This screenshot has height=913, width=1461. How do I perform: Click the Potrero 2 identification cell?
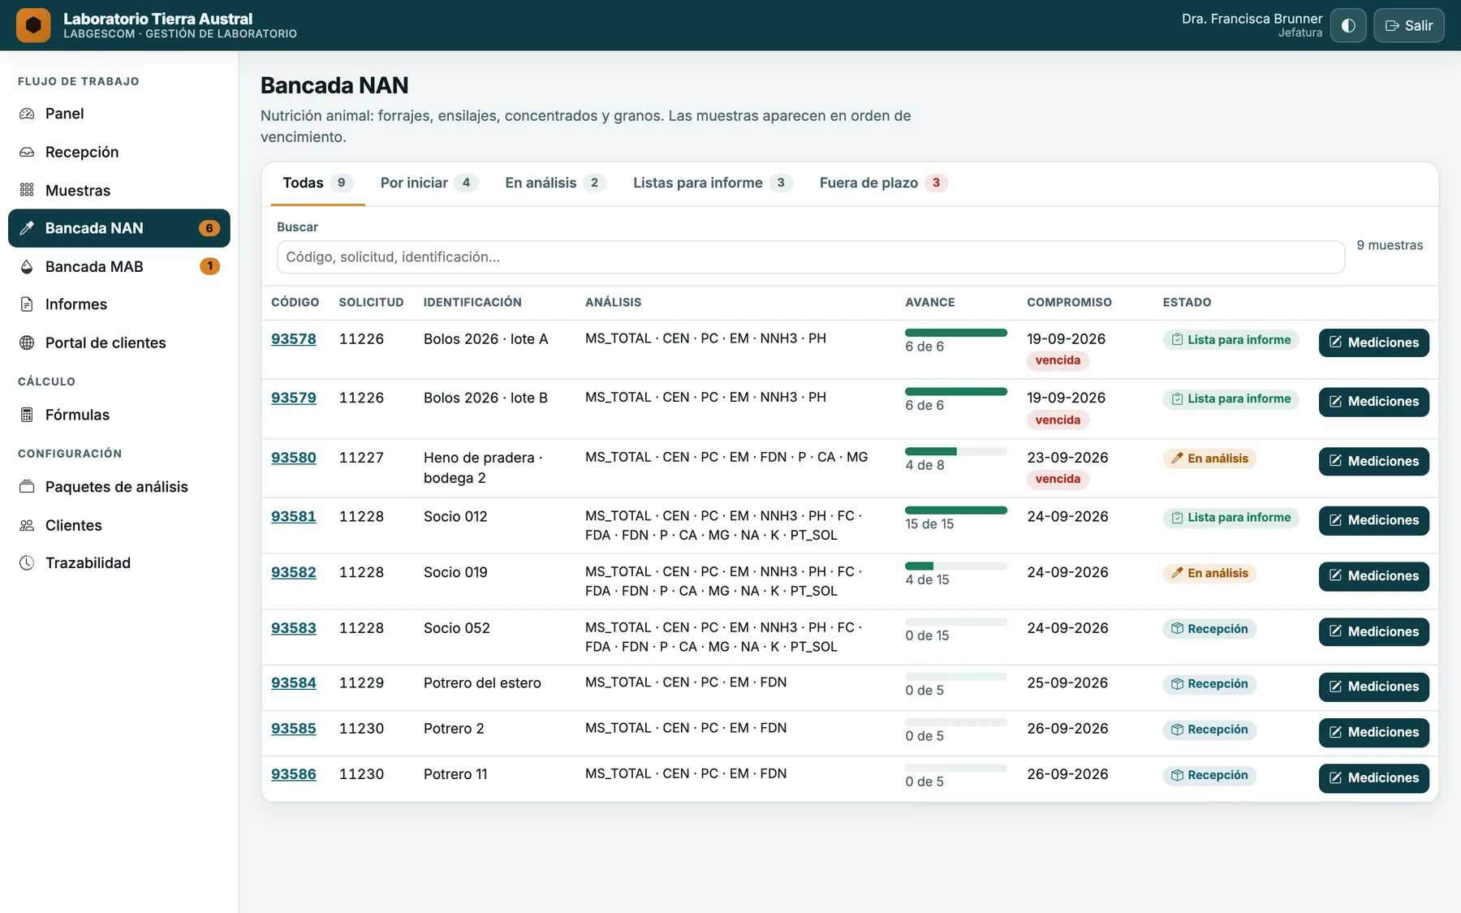click(454, 729)
